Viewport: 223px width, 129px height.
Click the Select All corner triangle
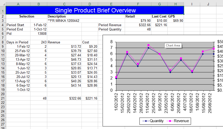tap(4, 4)
